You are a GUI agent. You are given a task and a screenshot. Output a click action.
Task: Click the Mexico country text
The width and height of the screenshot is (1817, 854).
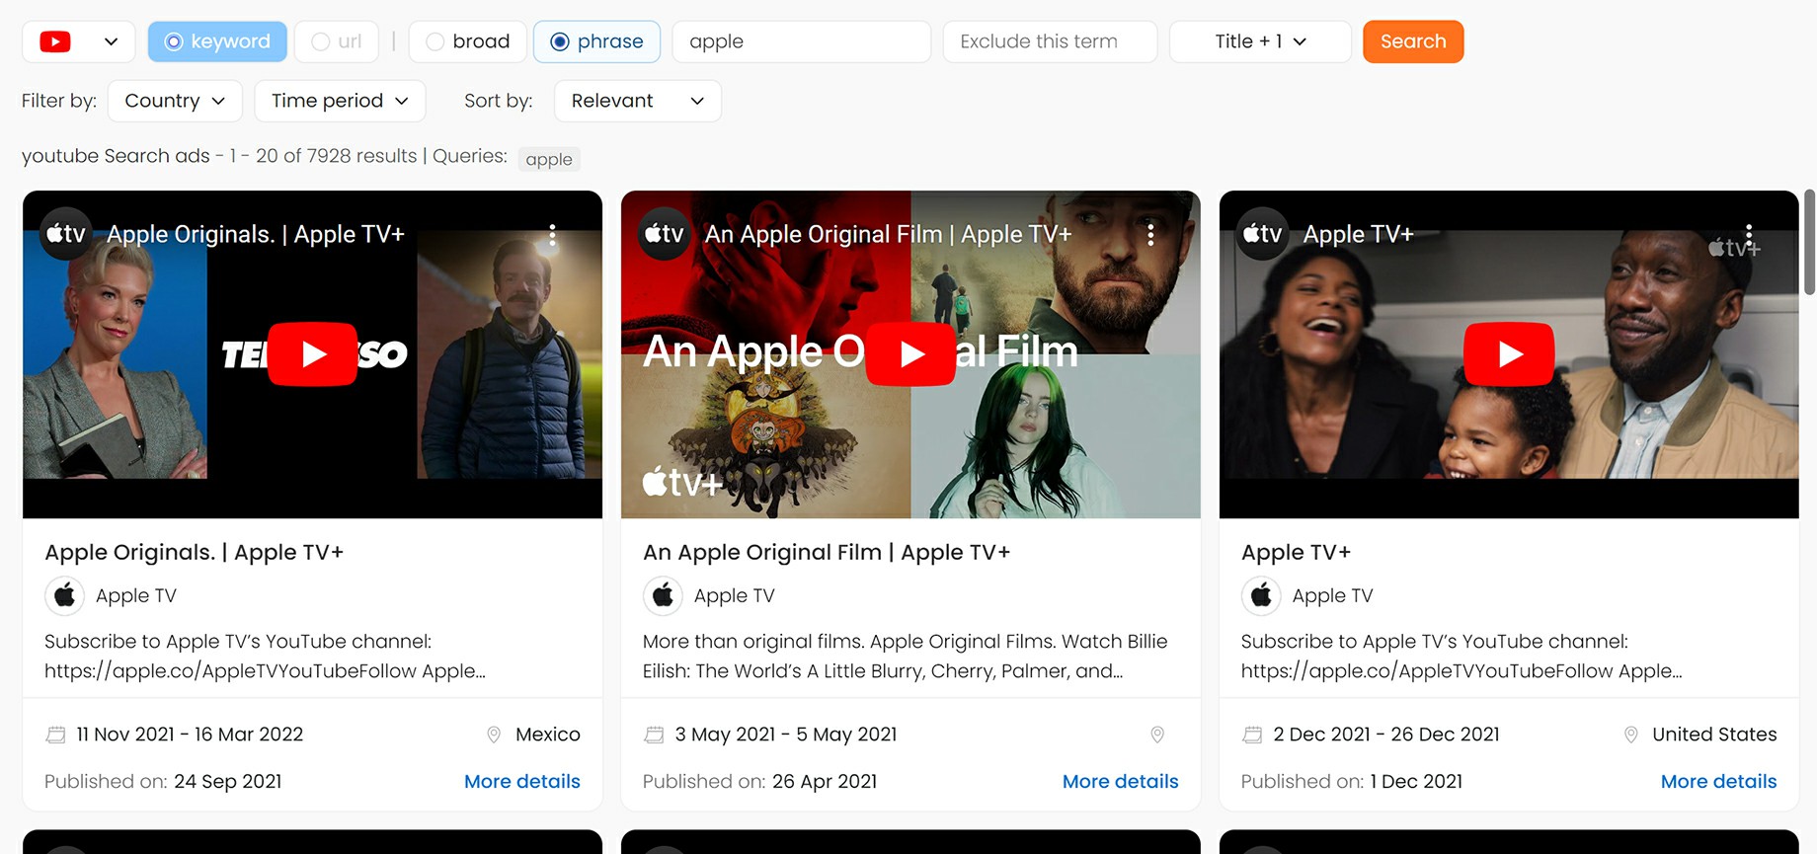pyautogui.click(x=548, y=735)
